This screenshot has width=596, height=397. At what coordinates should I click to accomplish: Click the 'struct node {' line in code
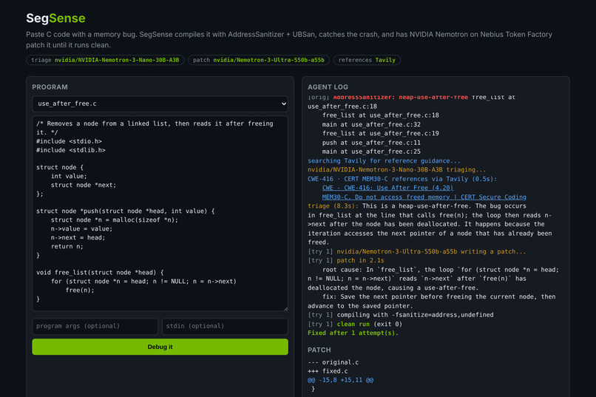(x=60, y=167)
